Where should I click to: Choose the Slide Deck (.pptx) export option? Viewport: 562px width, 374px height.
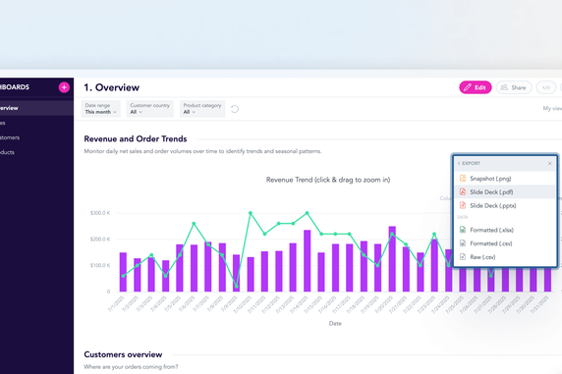pyautogui.click(x=505, y=205)
